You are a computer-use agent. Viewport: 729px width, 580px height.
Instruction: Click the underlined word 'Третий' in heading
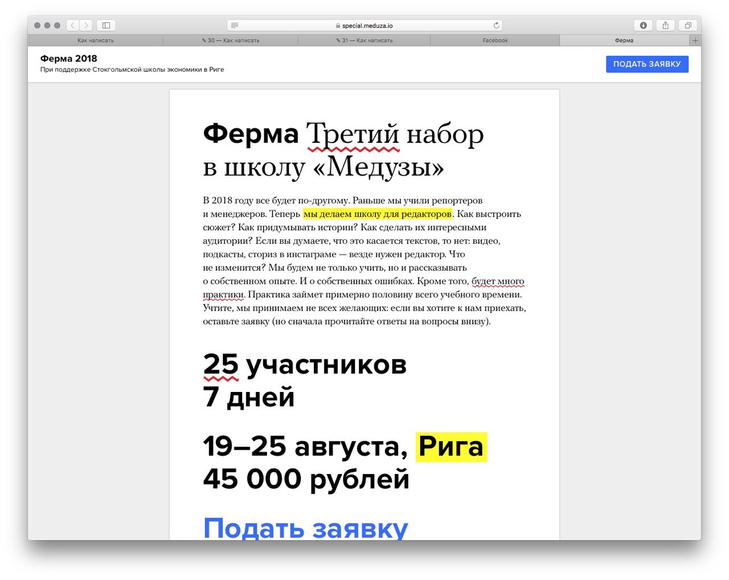[353, 134]
